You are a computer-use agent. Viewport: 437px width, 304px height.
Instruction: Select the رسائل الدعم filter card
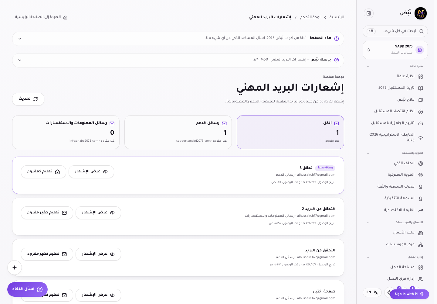(x=178, y=132)
